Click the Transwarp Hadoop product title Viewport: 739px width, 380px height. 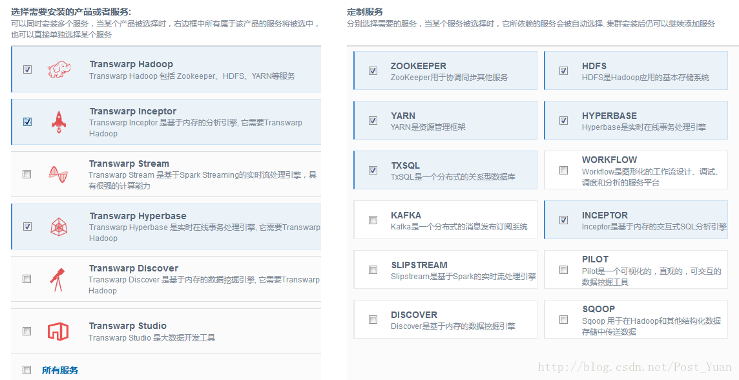click(131, 64)
